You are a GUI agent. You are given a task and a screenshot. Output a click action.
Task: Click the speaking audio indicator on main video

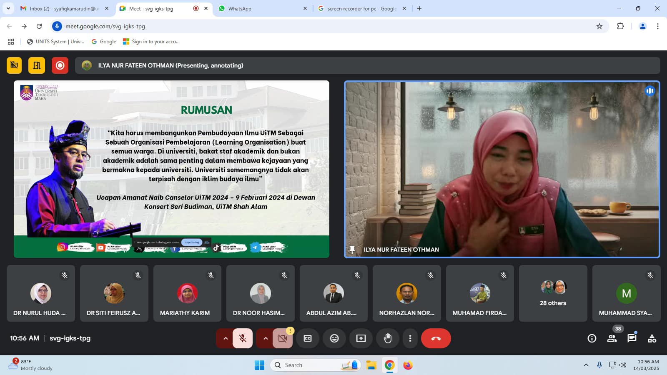(650, 91)
